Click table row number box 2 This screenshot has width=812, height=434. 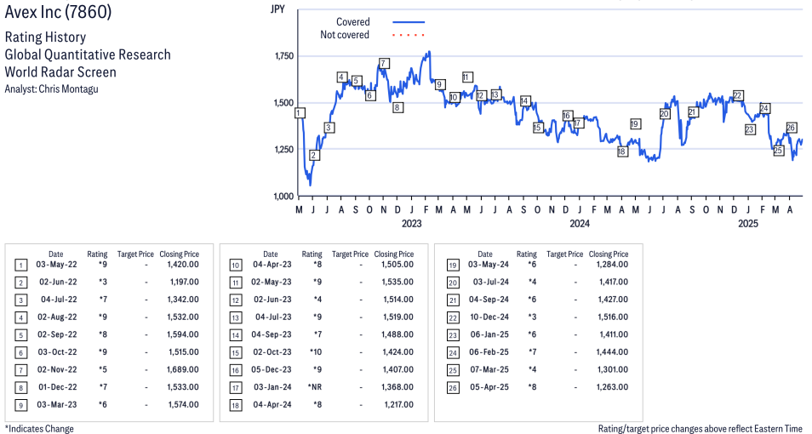(20, 283)
